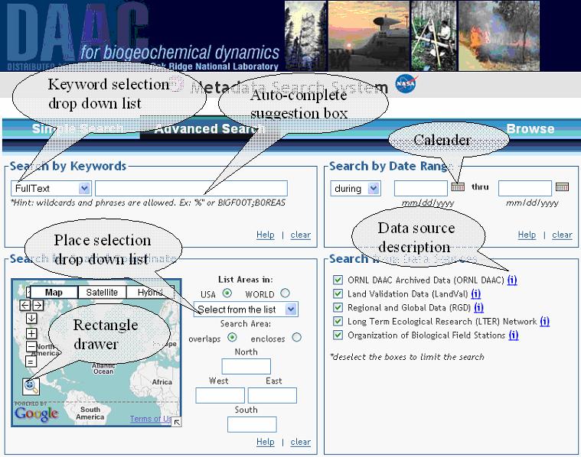Switch map to Satellite view
581x457 pixels.
(102, 293)
